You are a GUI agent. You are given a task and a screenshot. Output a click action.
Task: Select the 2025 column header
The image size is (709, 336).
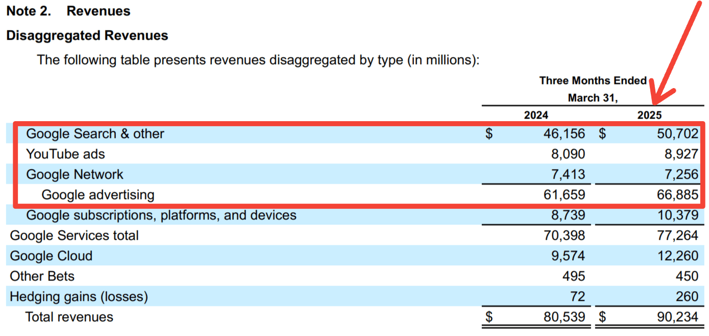point(649,115)
